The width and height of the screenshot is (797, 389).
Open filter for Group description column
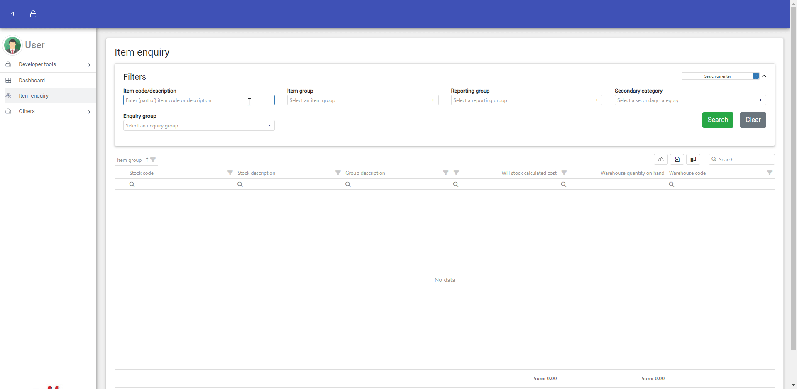[x=445, y=173]
